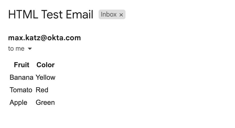Expand recipient details arrow beside 'to me'
Image resolution: width=235 pixels, height=128 pixels.
pyautogui.click(x=30, y=49)
